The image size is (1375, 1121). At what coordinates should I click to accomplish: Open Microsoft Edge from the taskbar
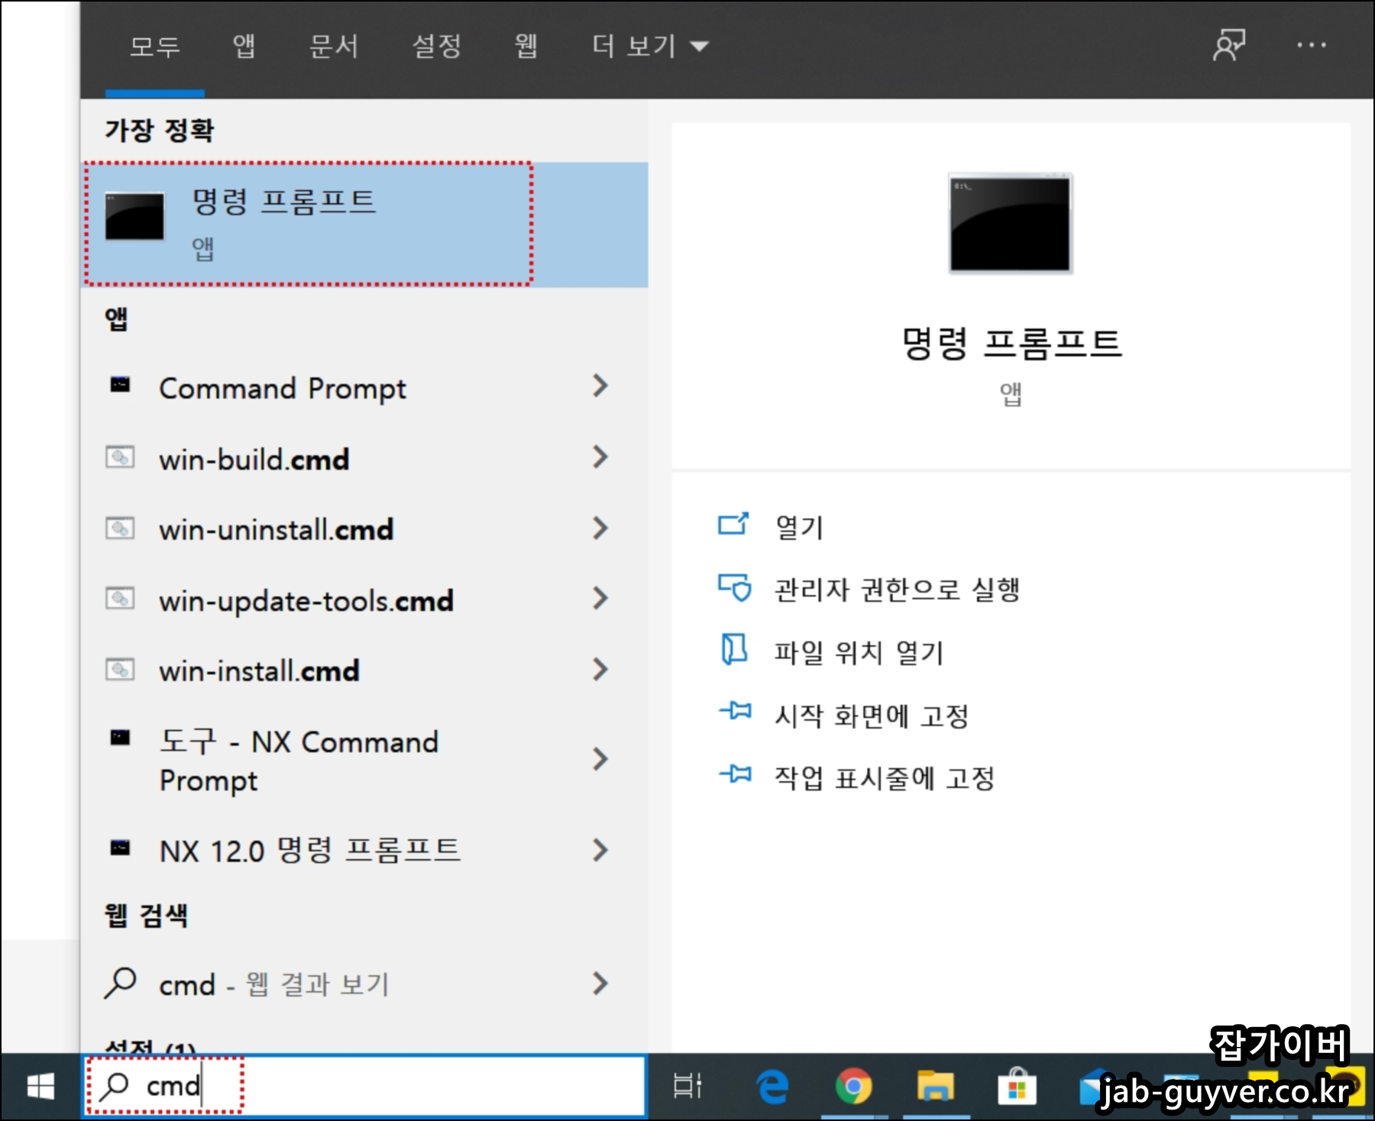pyautogui.click(x=771, y=1084)
